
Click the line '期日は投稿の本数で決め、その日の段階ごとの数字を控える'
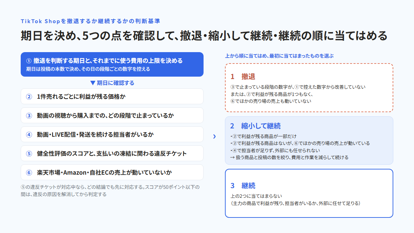pos(88,69)
